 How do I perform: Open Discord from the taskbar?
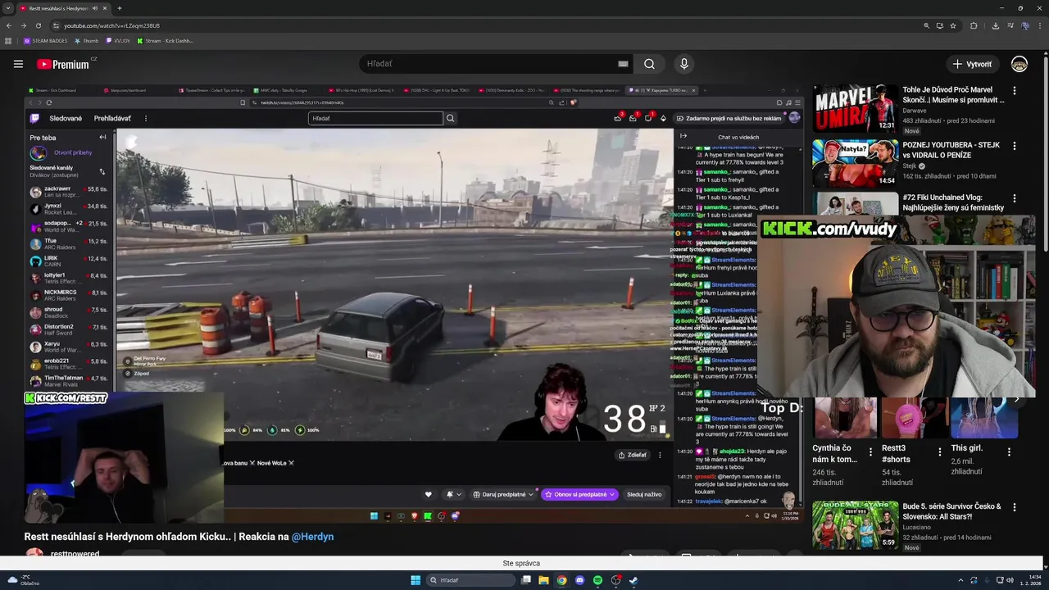[x=579, y=580]
